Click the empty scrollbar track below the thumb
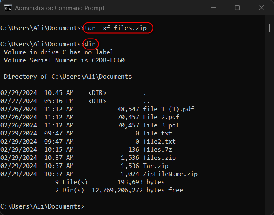This screenshot has height=215, width=274. click(269, 122)
